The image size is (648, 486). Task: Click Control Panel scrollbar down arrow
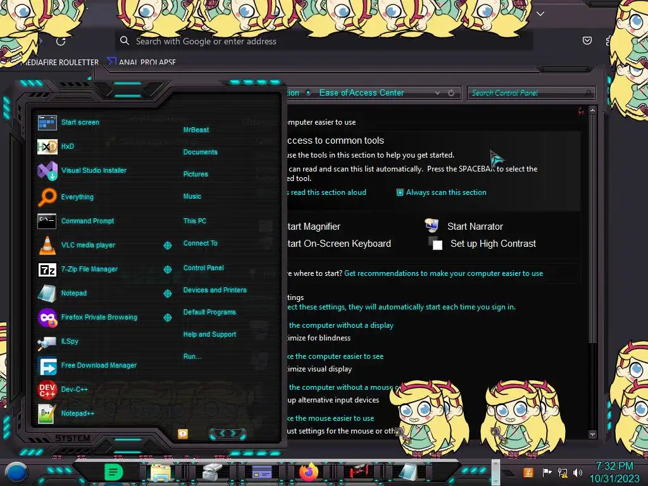(592, 434)
